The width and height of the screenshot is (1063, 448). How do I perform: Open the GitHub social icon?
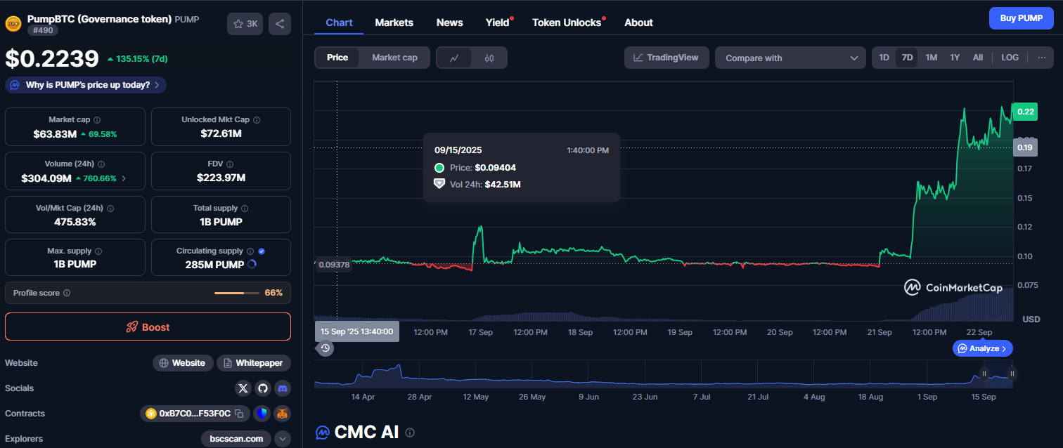tap(263, 388)
